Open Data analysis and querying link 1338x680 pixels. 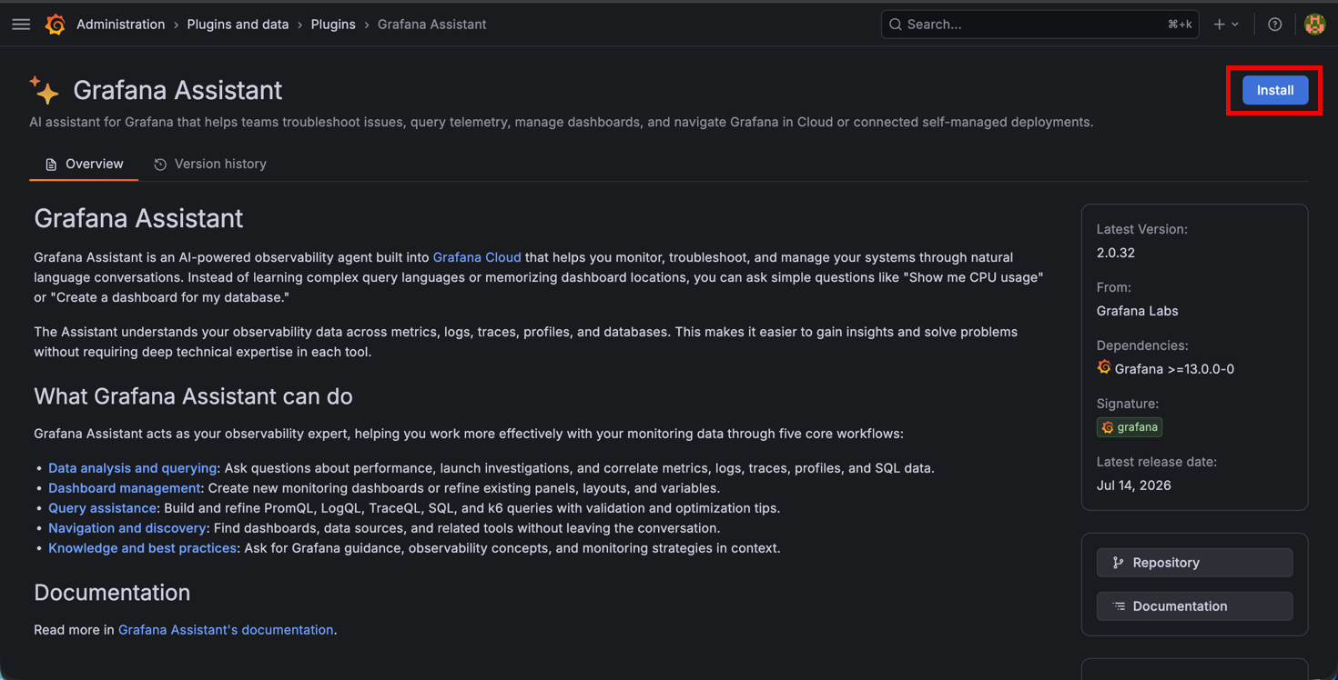tap(132, 468)
